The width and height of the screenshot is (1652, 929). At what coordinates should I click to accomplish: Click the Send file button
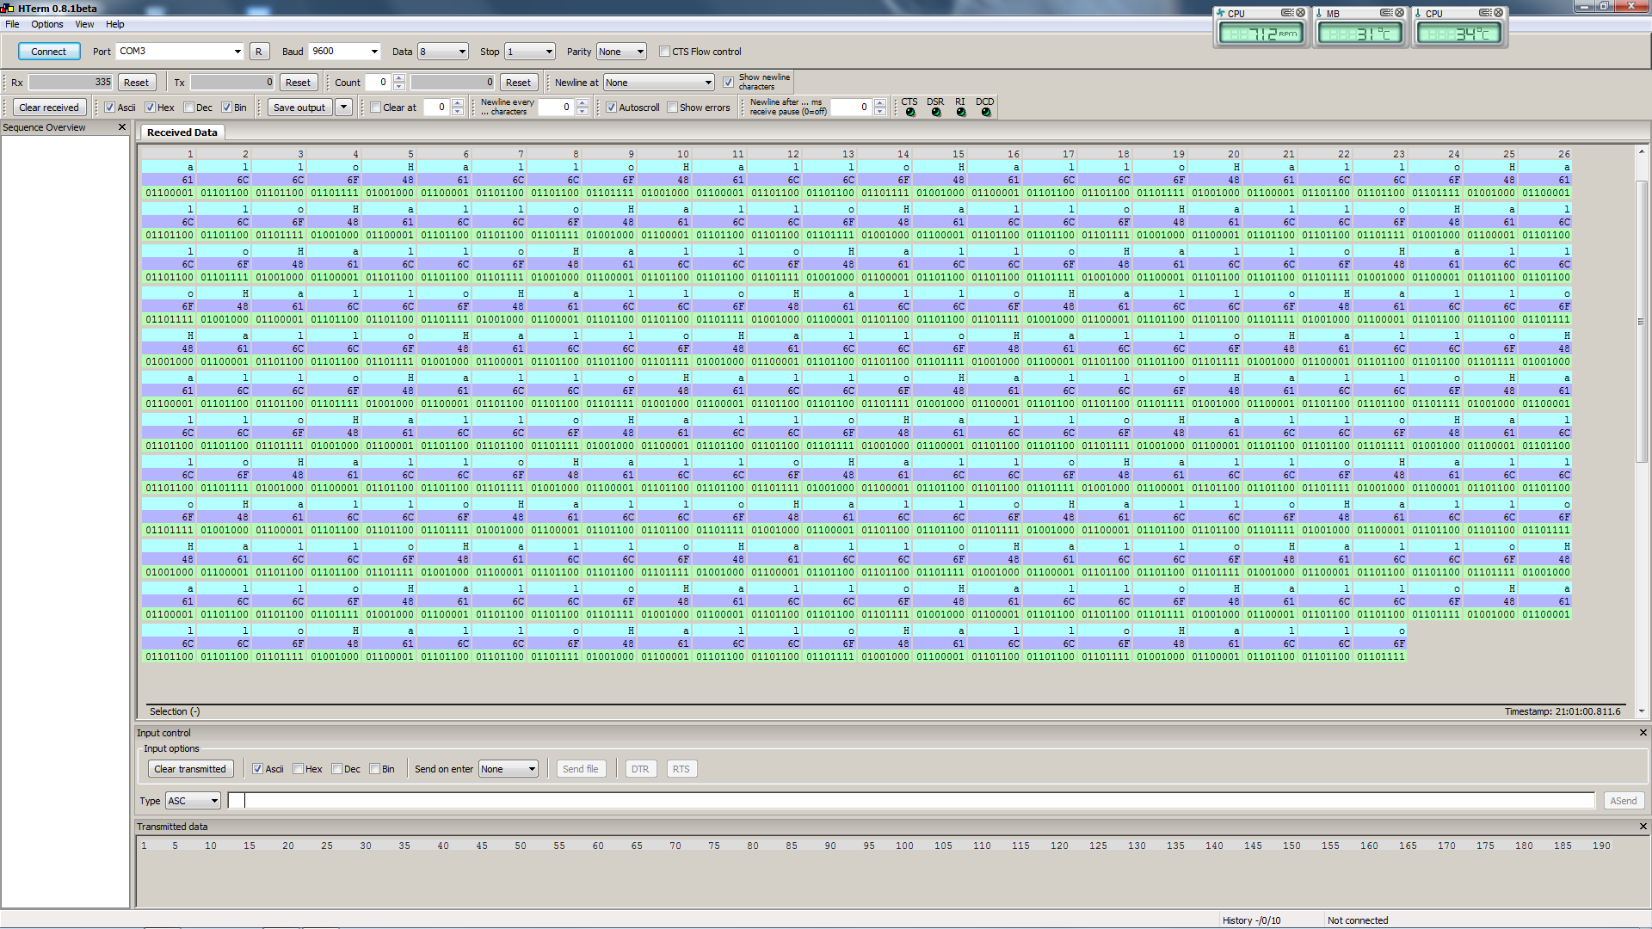tap(581, 769)
